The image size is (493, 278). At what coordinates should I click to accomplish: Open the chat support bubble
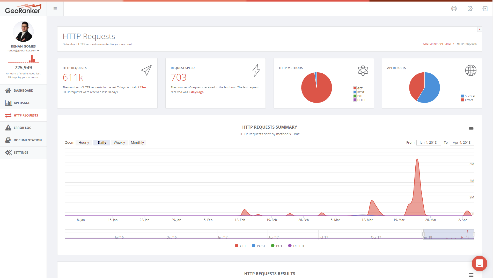pos(479,264)
